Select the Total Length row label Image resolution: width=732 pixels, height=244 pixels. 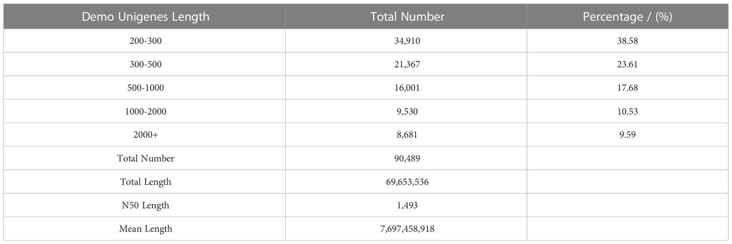pos(145,182)
